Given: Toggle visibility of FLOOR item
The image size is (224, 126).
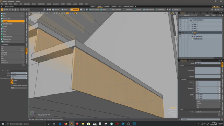Looking at the screenshot, I should pos(180,30).
